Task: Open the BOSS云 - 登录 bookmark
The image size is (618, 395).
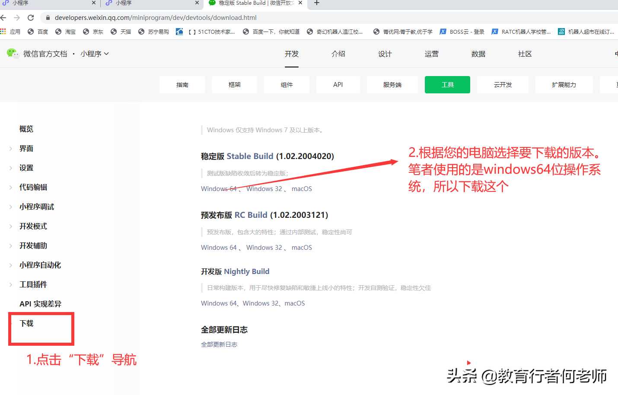Action: 462,32
